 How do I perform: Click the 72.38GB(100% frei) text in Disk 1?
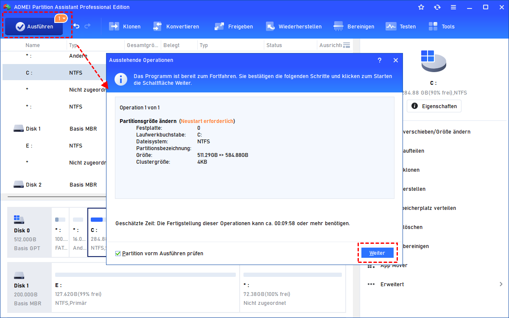pos(267,294)
